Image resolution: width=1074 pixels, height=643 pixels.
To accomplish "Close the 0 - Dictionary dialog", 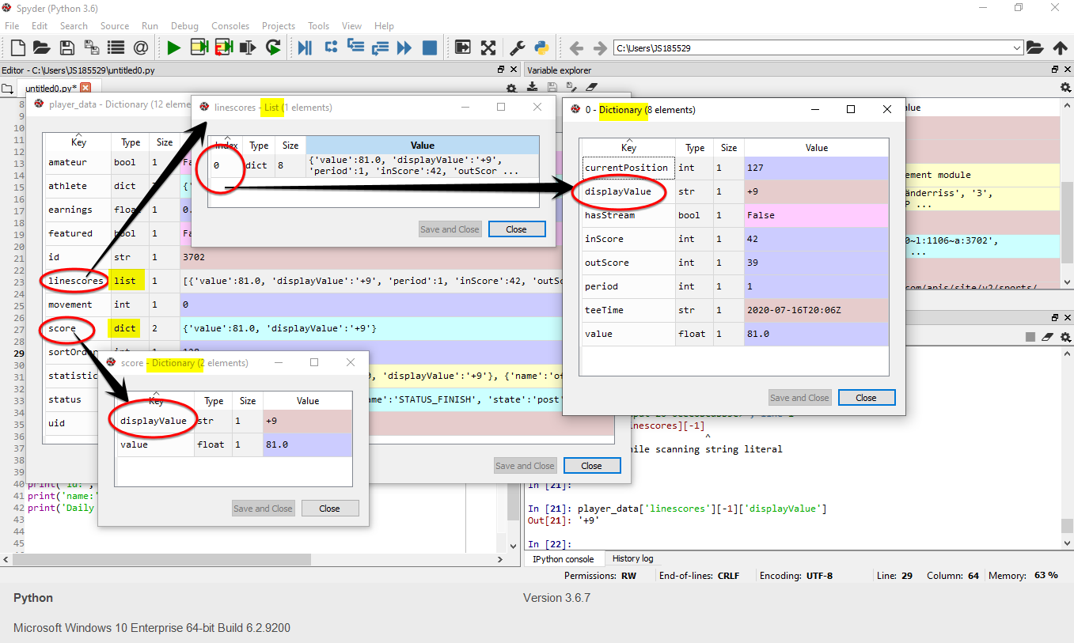I will 866,398.
